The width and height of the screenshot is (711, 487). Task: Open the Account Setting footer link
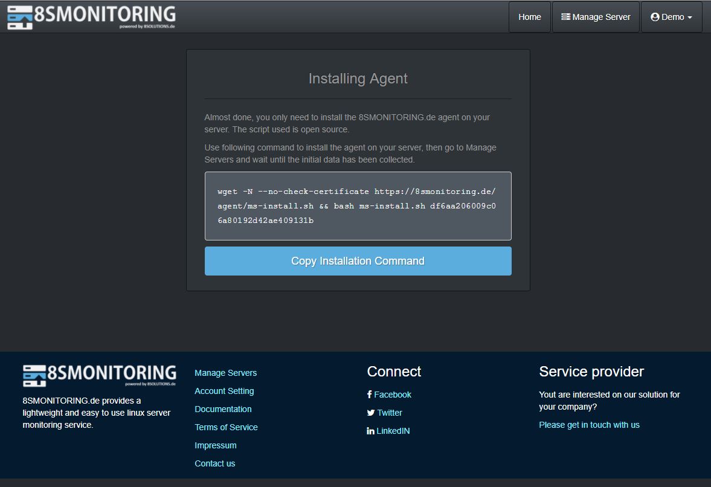(224, 391)
